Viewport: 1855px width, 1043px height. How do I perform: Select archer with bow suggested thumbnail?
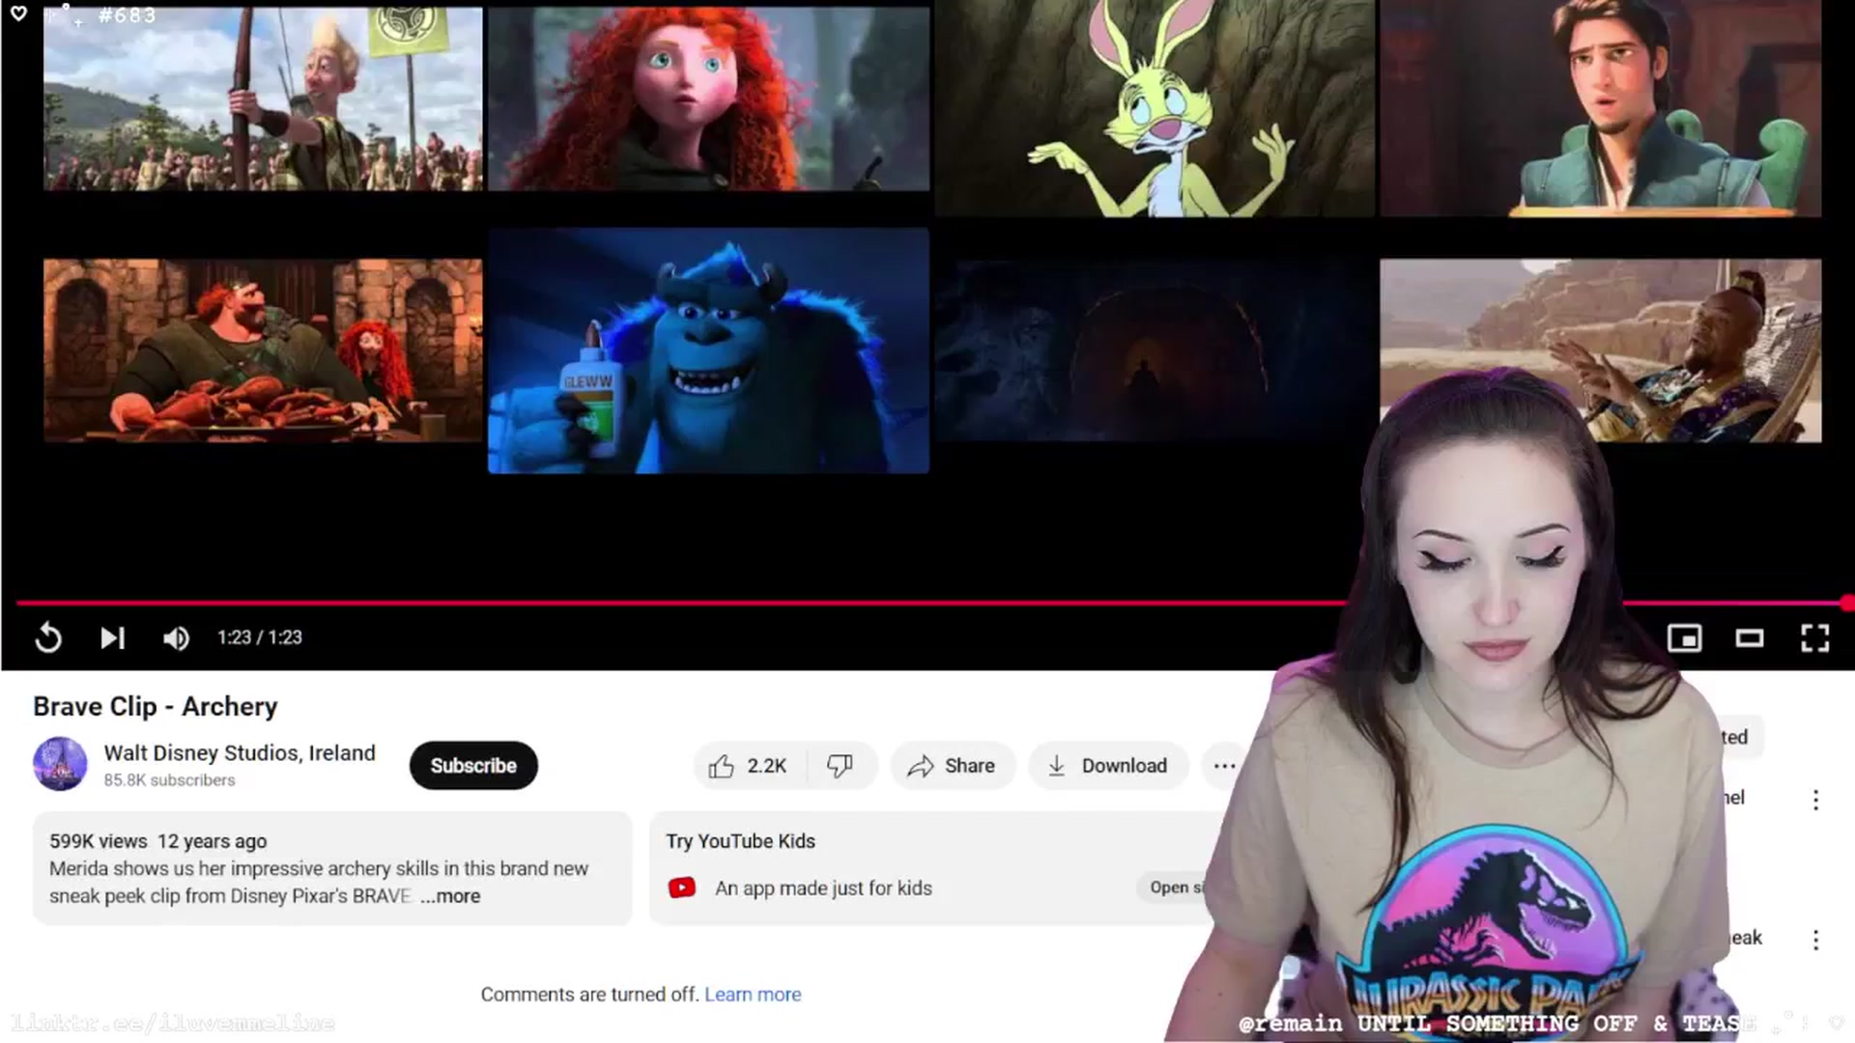click(263, 99)
